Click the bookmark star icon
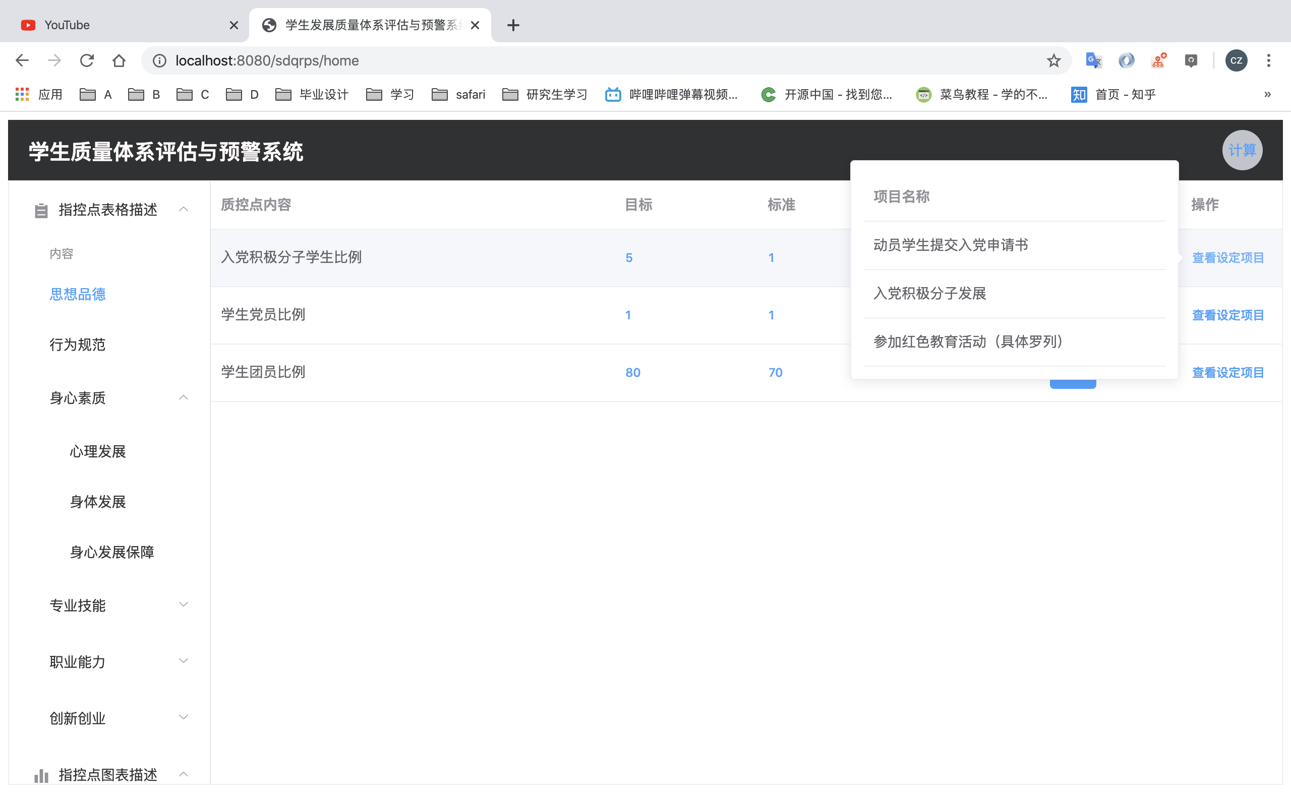Viewport: 1291px width, 806px height. (x=1053, y=61)
